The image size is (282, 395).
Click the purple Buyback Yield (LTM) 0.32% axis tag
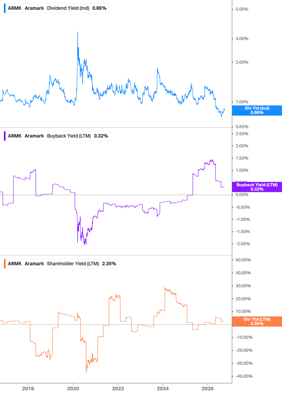click(257, 187)
